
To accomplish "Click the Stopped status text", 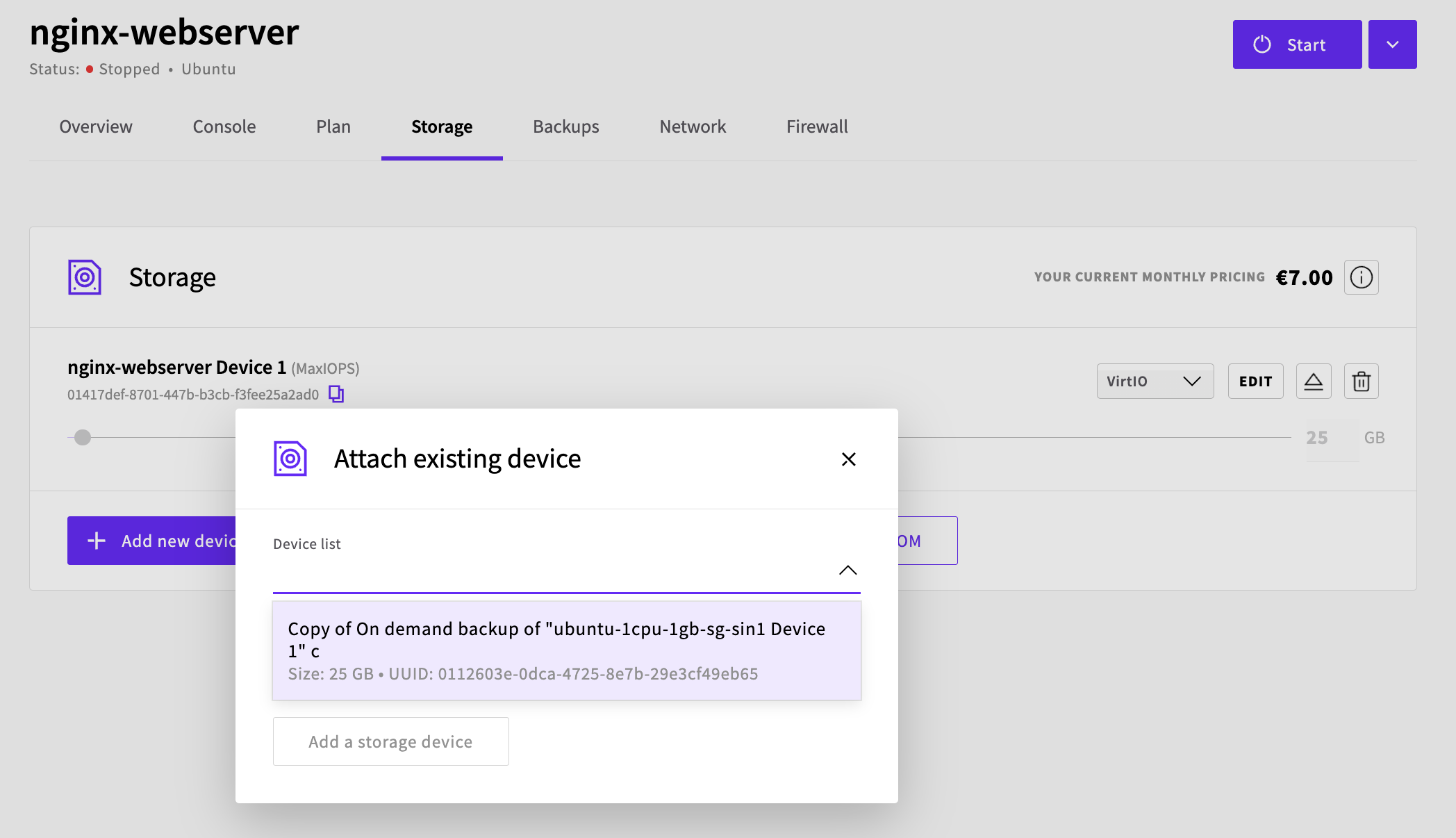I will coord(129,69).
